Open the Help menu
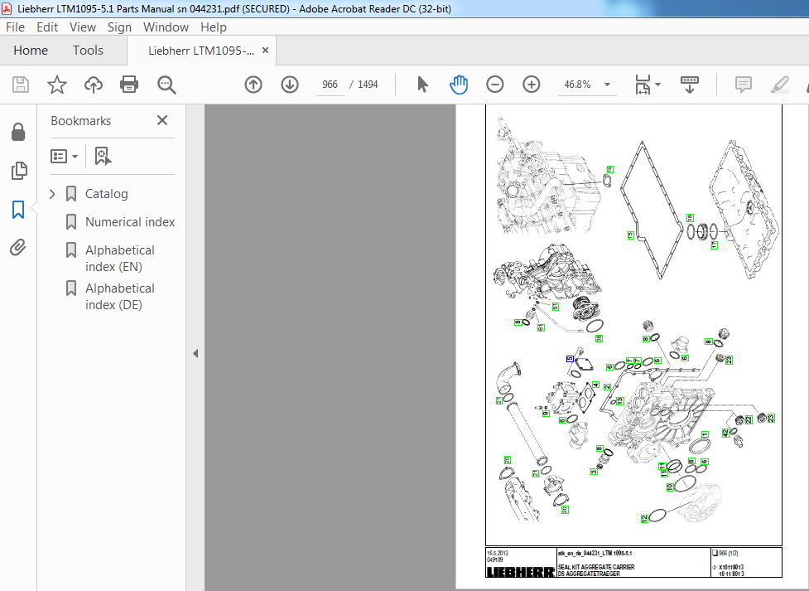Viewport: 809px width, 591px height. 214,27
